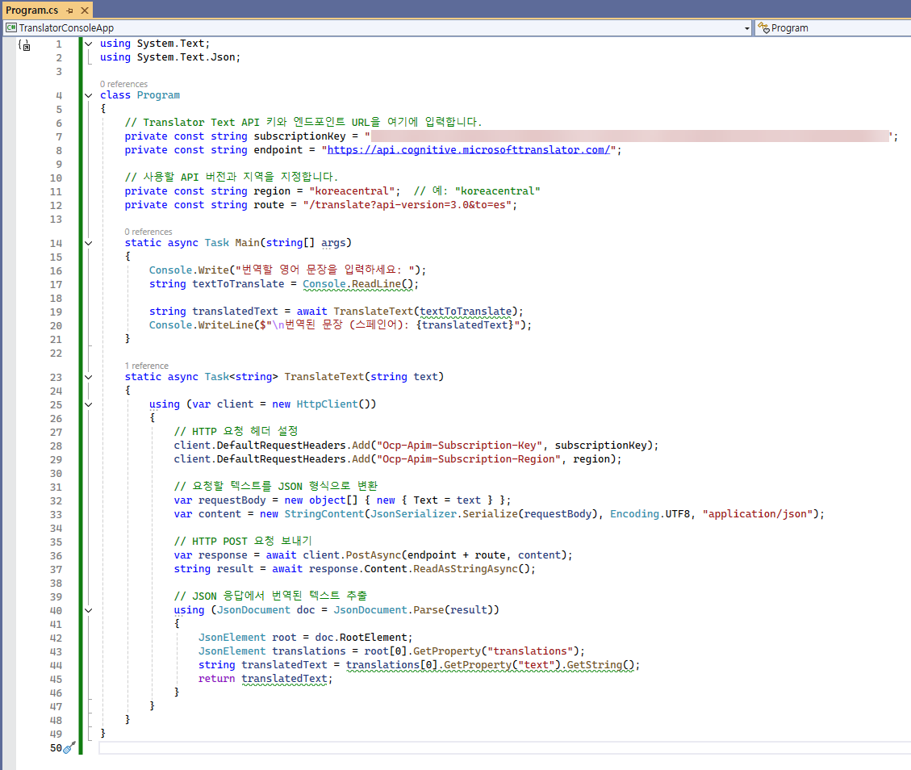
Task: Click line number 33 in the gutter
Action: pyautogui.click(x=56, y=514)
